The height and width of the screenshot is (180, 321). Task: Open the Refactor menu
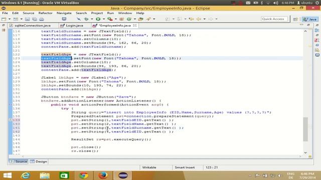coord(45,13)
